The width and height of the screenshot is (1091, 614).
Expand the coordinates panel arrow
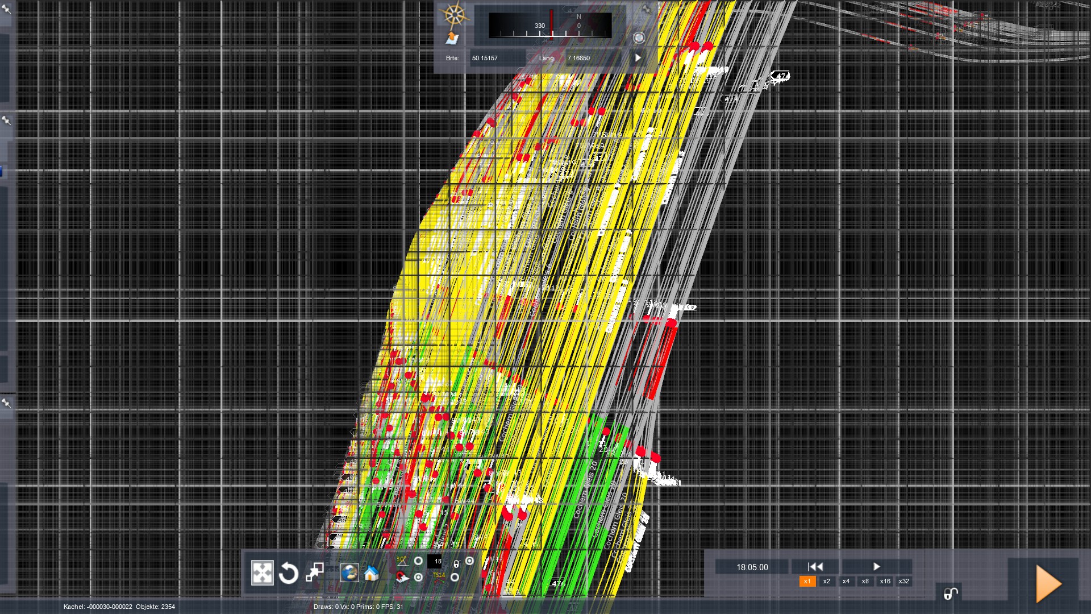pyautogui.click(x=638, y=58)
